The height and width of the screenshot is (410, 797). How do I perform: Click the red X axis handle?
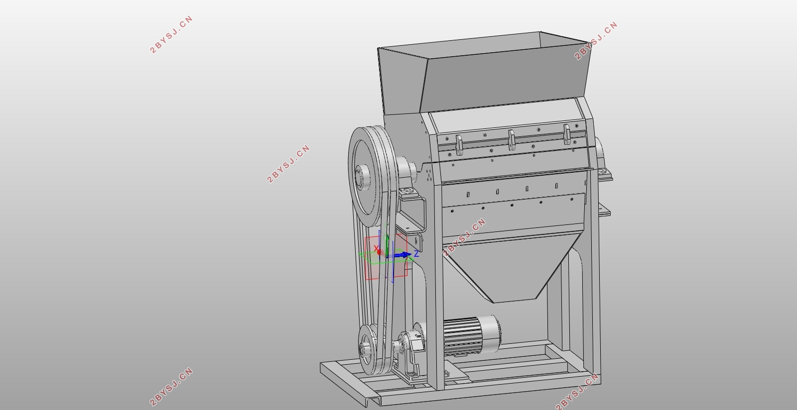[x=379, y=253]
